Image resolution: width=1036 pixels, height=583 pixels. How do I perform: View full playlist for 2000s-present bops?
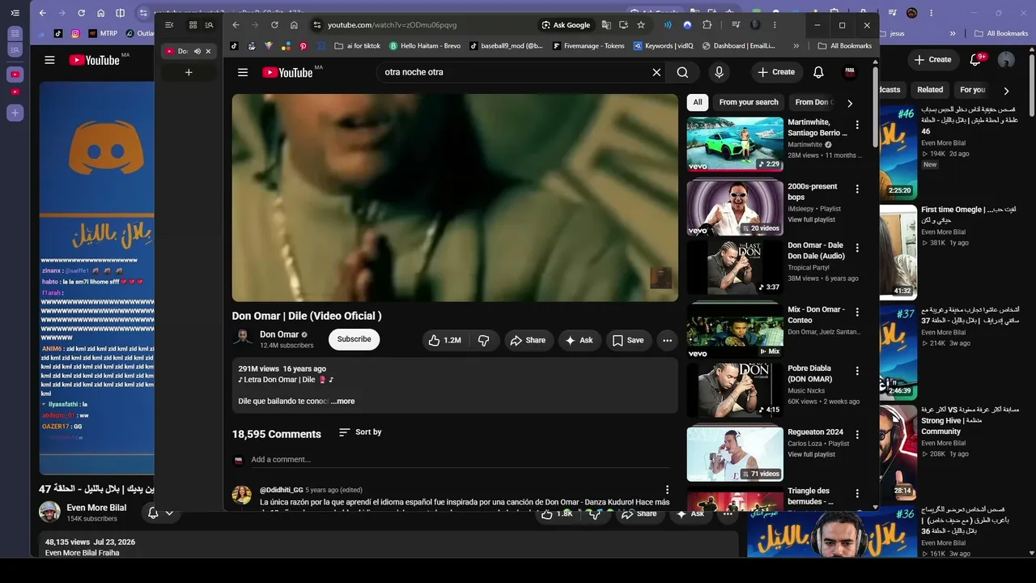811,219
